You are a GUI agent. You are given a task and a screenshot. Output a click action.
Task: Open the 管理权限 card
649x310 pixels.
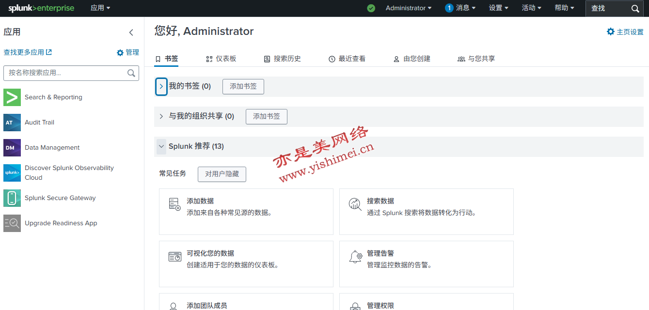pyautogui.click(x=427, y=302)
